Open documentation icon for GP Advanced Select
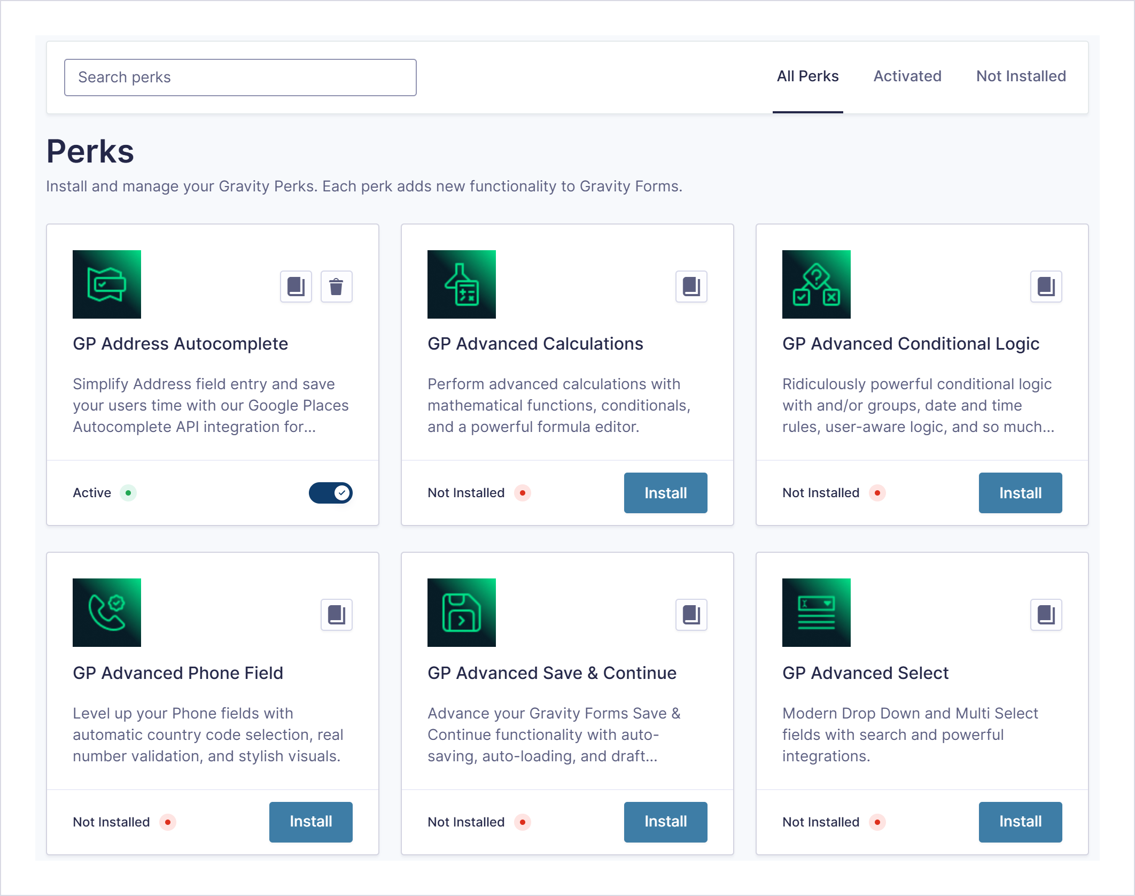Viewport: 1135px width, 896px height. pos(1046,615)
